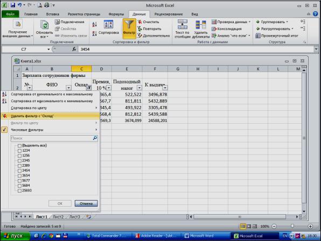Click the Sort A-Z ascending icon

pyautogui.click(x=94, y=25)
